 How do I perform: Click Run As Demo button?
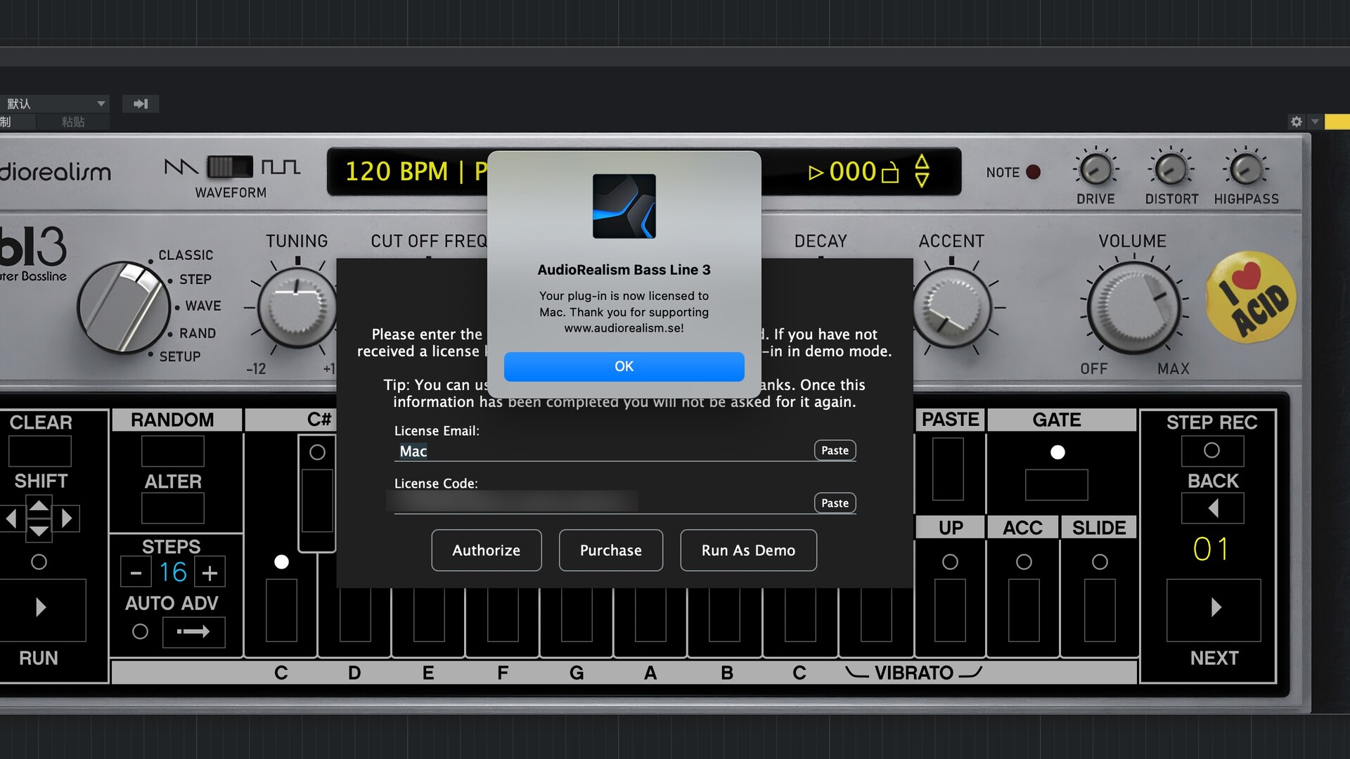748,550
